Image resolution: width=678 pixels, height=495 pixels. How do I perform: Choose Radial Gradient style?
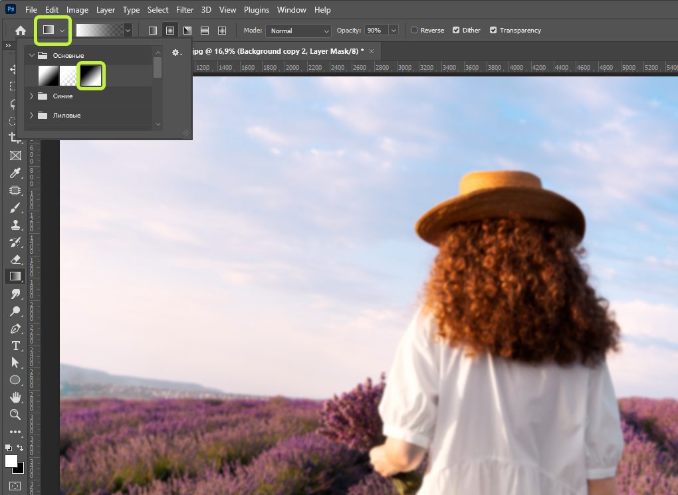click(170, 31)
